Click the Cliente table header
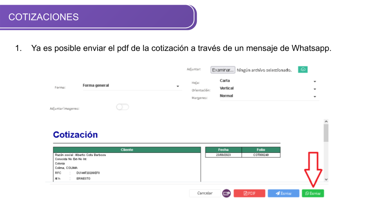Image resolution: width=376 pixels, height=211 pixels. (127, 150)
